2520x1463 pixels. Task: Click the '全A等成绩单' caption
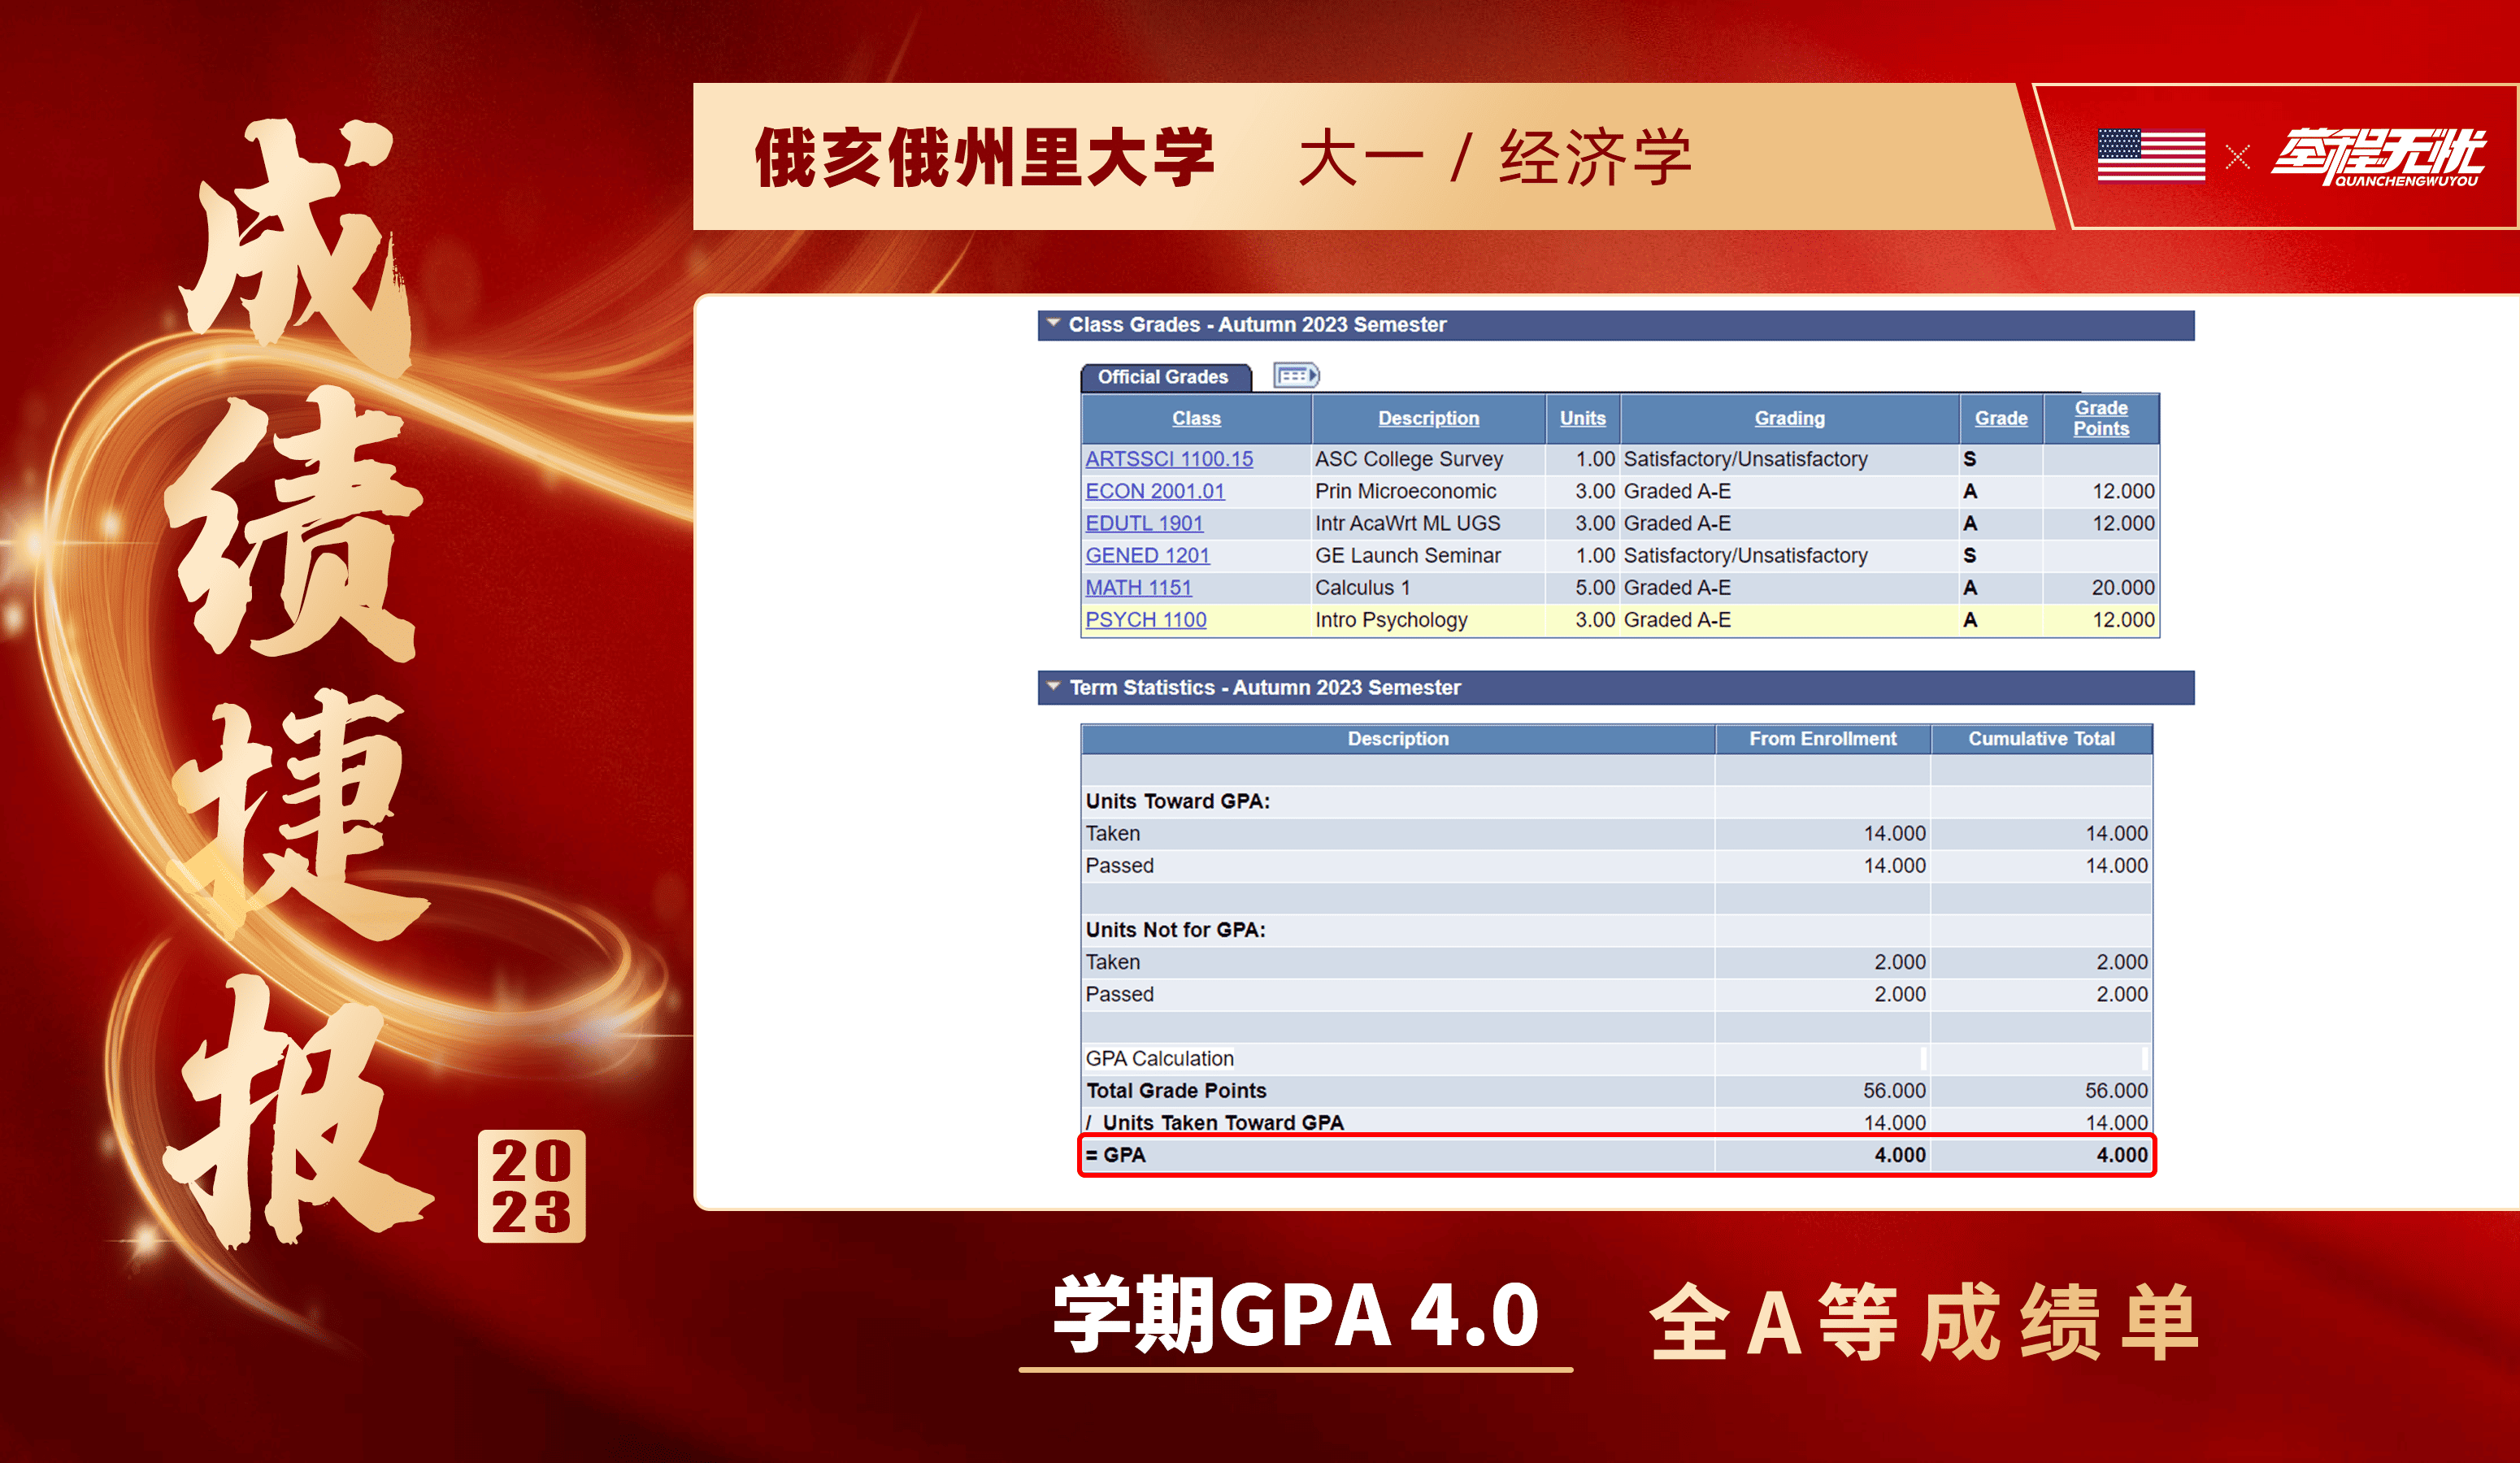click(1923, 1321)
